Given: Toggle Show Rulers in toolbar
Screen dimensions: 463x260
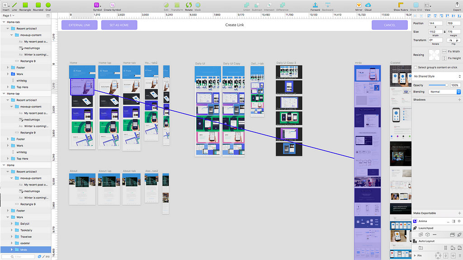Looking at the screenshot, I should click(401, 5).
